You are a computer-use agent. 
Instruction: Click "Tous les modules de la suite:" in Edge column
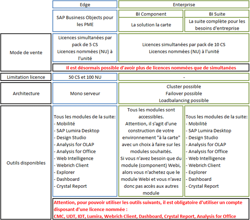(x=85, y=117)
